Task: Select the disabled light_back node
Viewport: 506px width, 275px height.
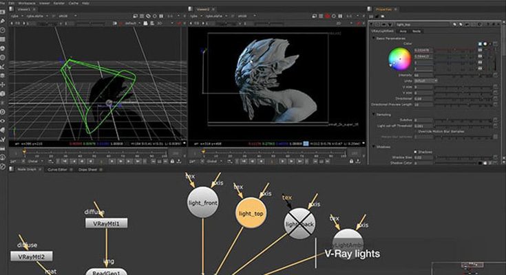Action: click(299, 223)
